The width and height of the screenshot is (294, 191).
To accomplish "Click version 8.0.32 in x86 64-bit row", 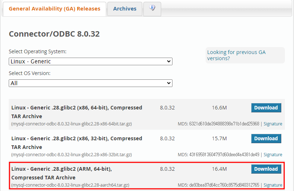I will [167, 108].
